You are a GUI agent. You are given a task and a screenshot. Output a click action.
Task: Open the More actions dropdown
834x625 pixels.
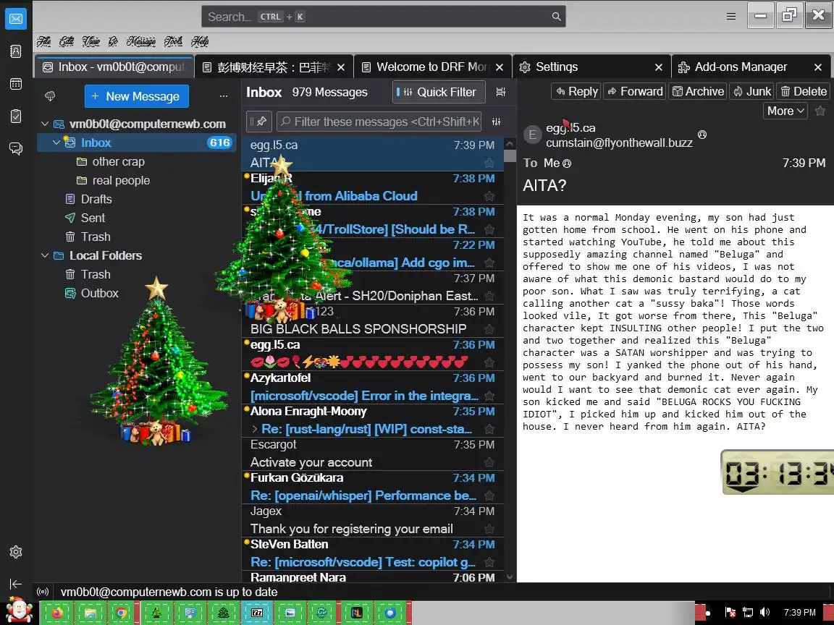[785, 111]
